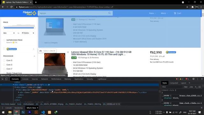
Task: Close the What's New drawer tab
Action: point(38,108)
